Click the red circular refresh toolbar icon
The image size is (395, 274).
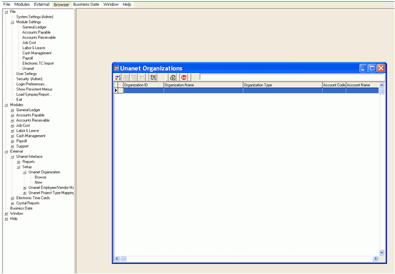[184, 77]
